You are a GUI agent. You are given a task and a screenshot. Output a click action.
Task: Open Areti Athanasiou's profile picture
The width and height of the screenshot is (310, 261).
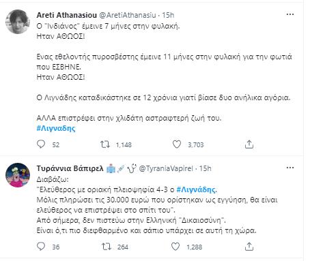pyautogui.click(x=18, y=22)
